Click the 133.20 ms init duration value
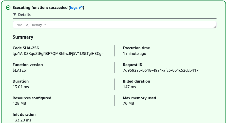226x123 pixels. (x=22, y=120)
